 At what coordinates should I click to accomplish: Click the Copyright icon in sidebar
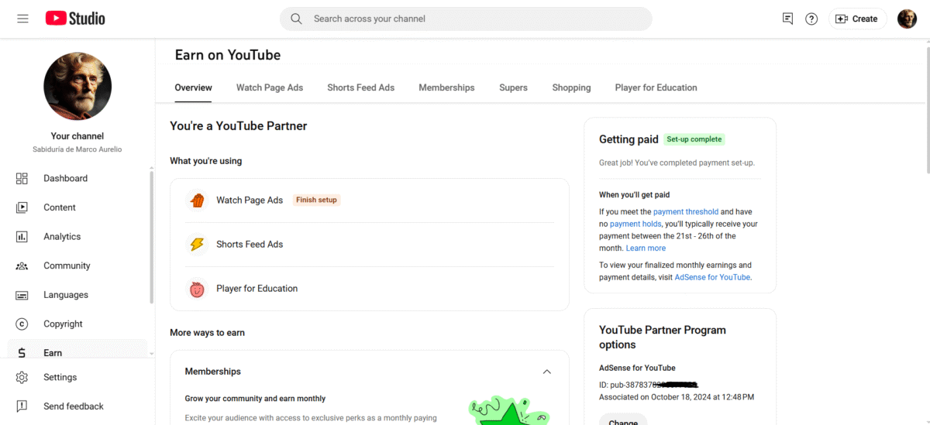(x=22, y=324)
